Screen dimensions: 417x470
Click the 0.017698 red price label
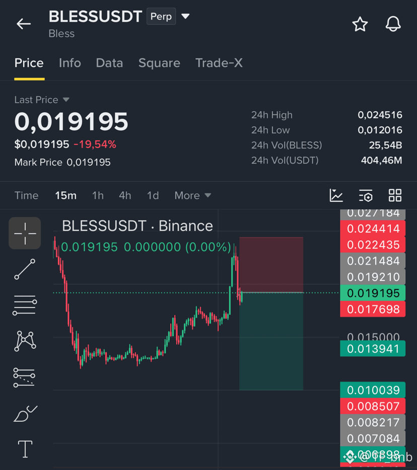pos(373,309)
